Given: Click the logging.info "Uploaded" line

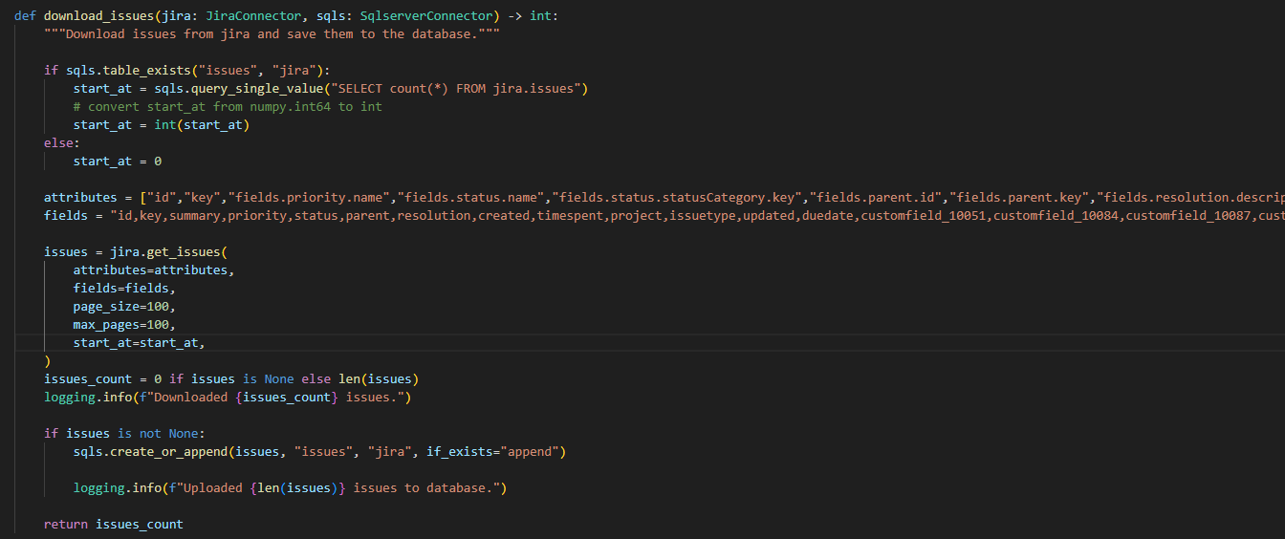Looking at the screenshot, I should [291, 488].
